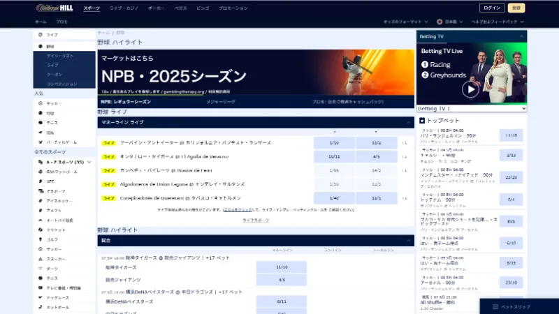Open live match Conspiradores de Queretaro @ タバスコ
This screenshot has width=559, height=314.
click(180, 198)
